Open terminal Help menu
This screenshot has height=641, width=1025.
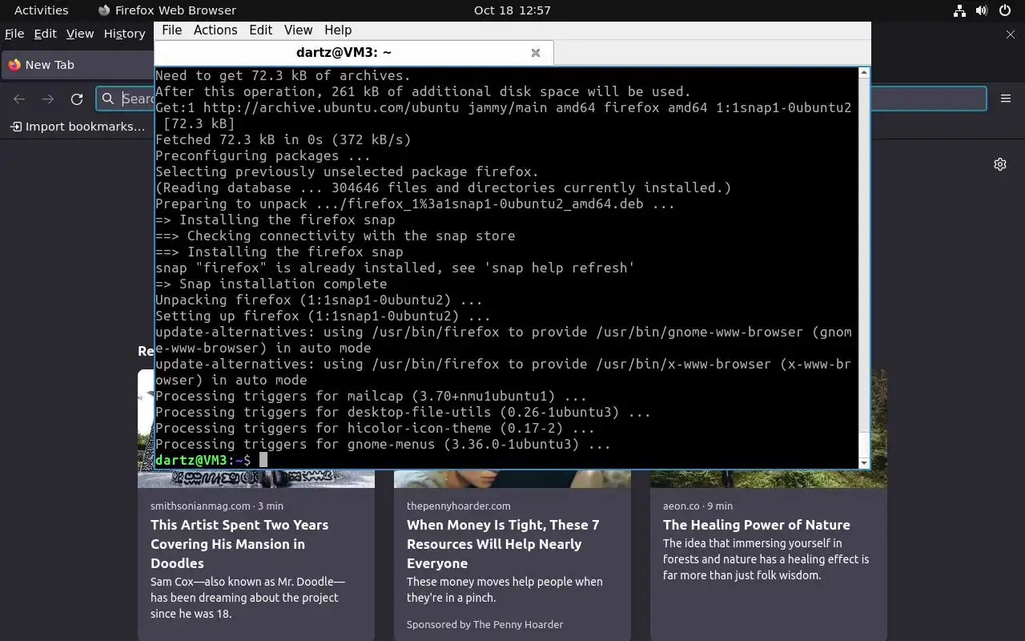point(338,30)
